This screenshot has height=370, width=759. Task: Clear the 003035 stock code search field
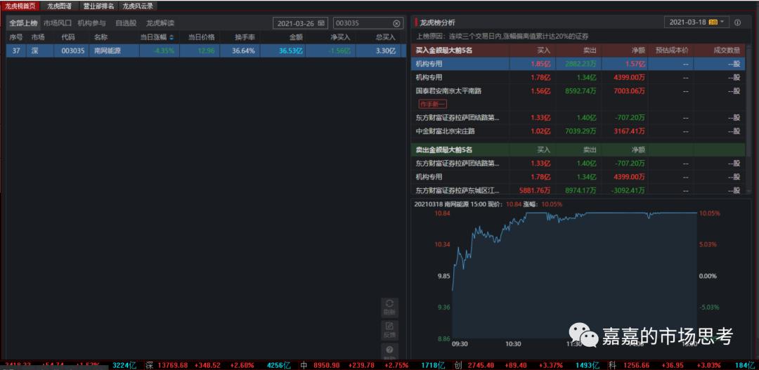(x=396, y=23)
